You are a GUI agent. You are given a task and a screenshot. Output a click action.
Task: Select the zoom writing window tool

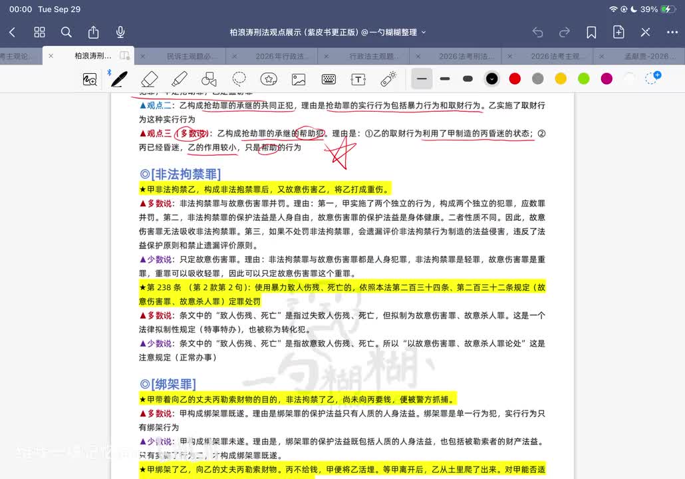tap(90, 79)
